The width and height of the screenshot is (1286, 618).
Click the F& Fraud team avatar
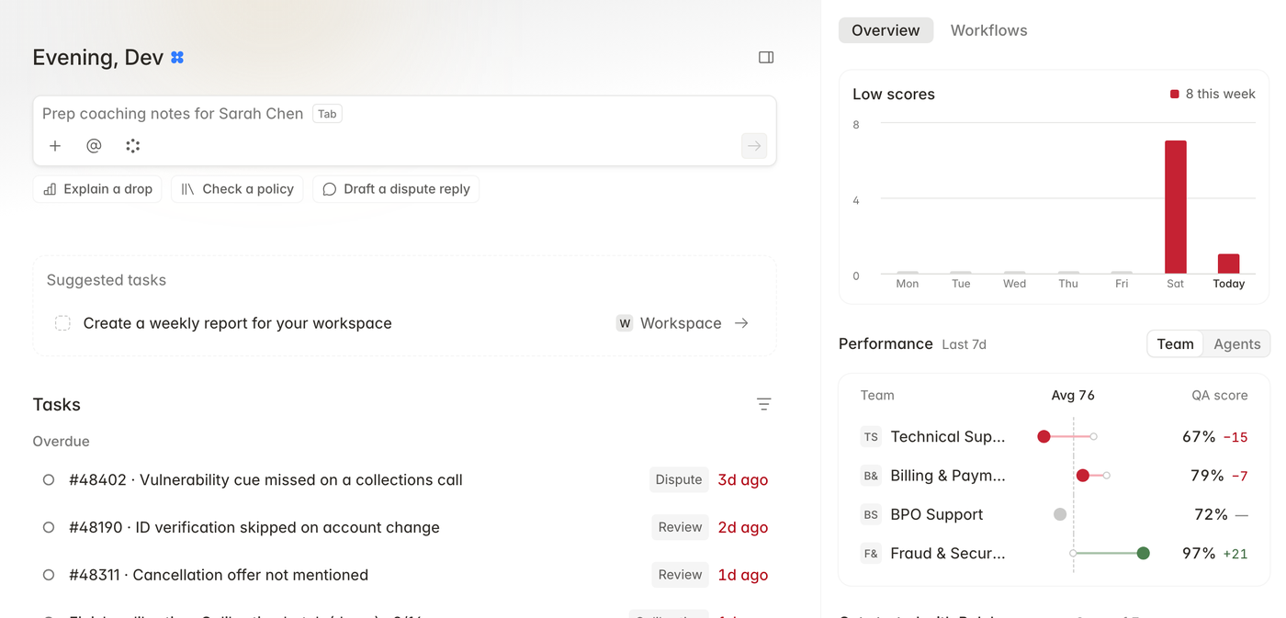tap(871, 553)
